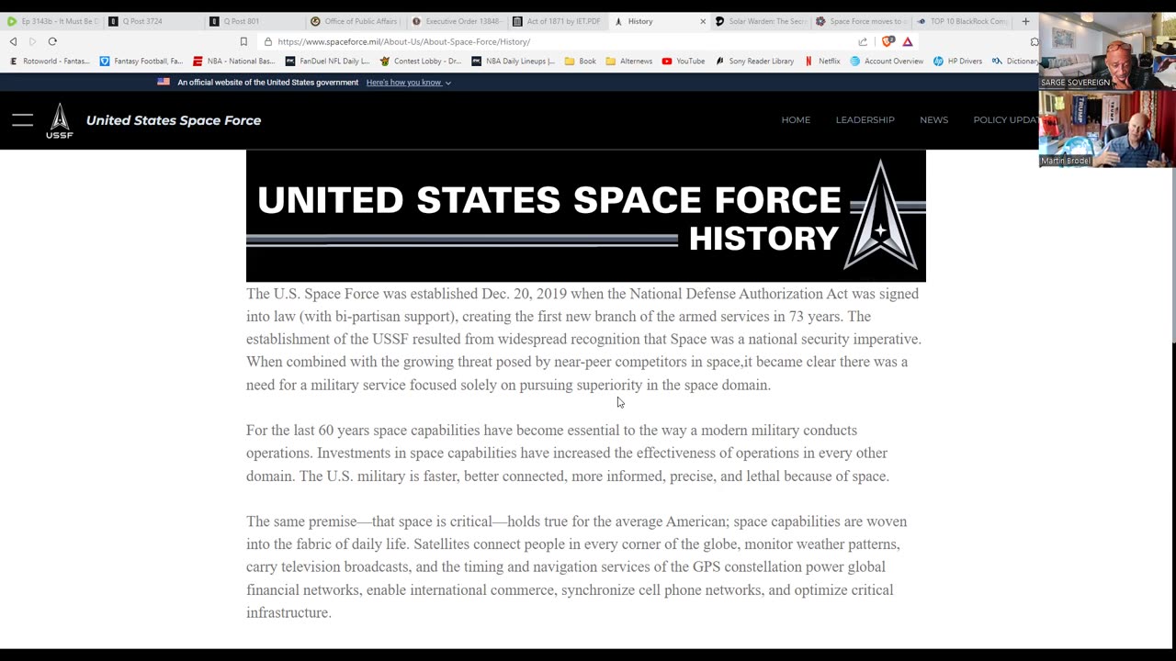
Task: Click the United States Space Force title link
Action: pos(174,120)
